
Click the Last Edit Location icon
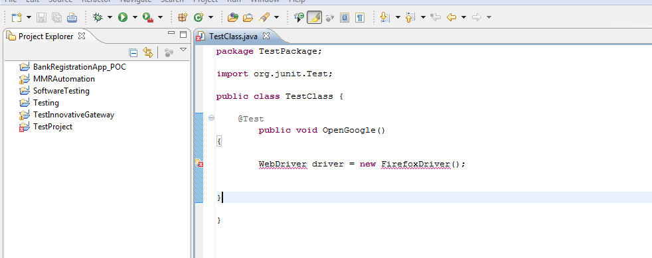(x=436, y=17)
